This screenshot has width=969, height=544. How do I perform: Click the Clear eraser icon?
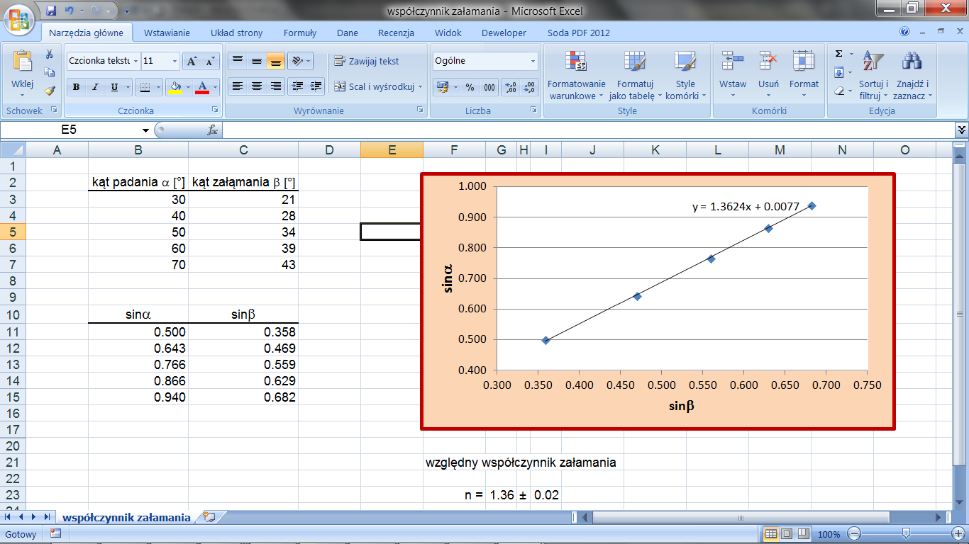point(839,91)
